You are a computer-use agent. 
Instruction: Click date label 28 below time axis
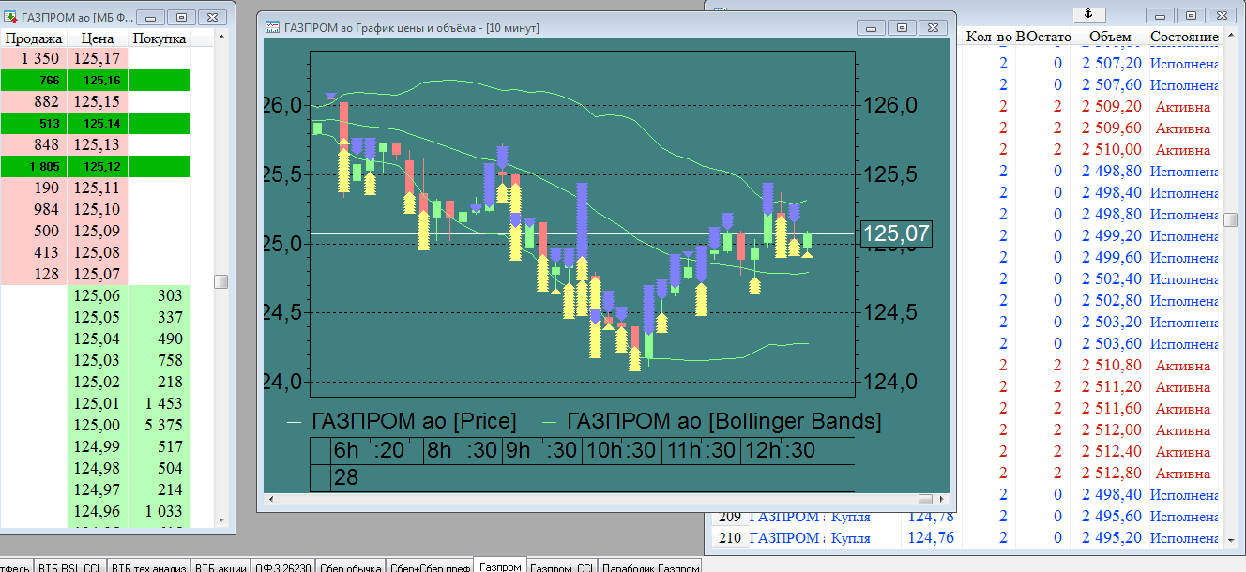(x=346, y=477)
